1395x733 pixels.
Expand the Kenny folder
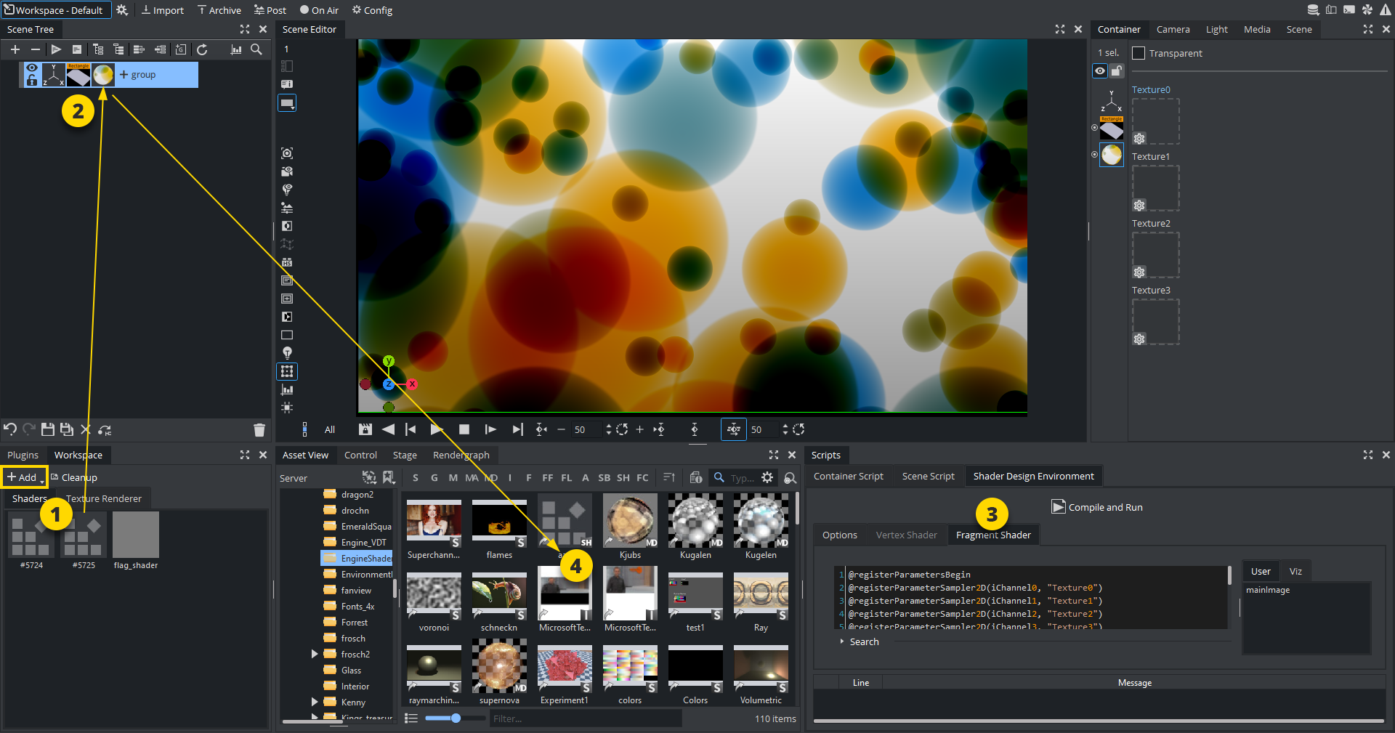coord(315,702)
